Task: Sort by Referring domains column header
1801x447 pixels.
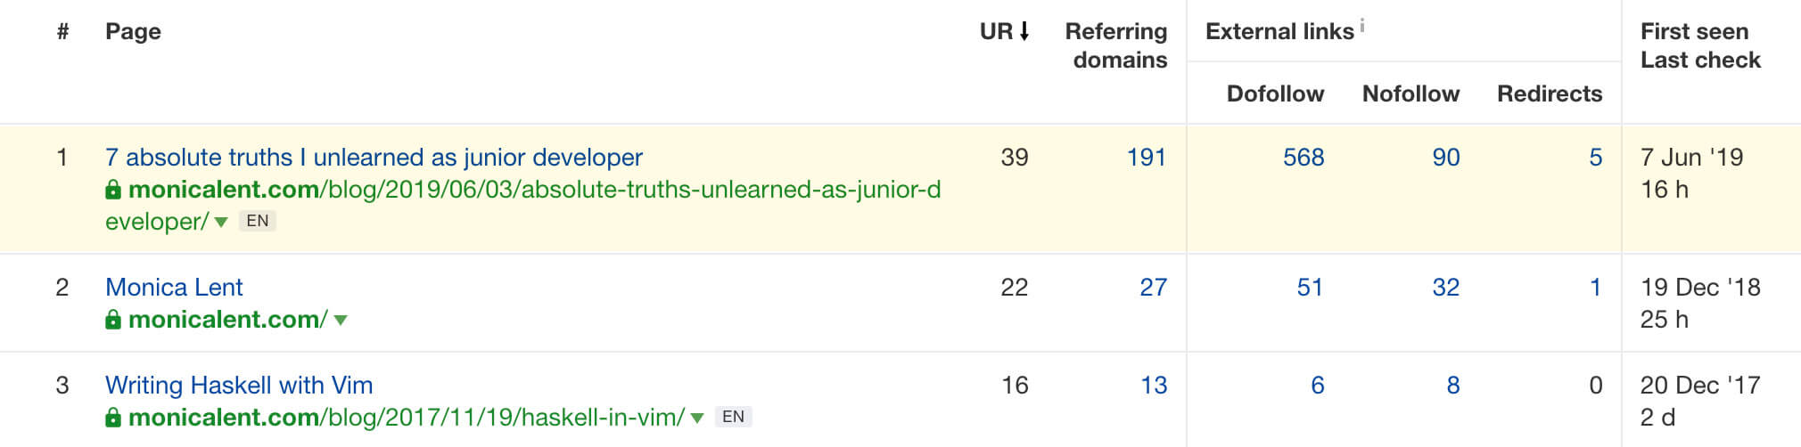Action: click(x=1116, y=45)
